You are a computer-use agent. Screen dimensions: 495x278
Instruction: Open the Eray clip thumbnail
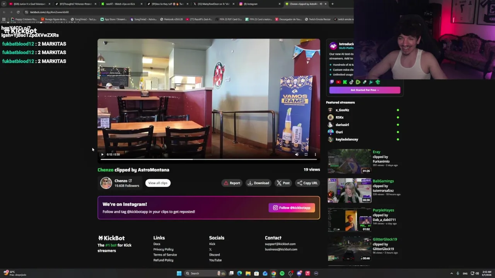tap(349, 161)
